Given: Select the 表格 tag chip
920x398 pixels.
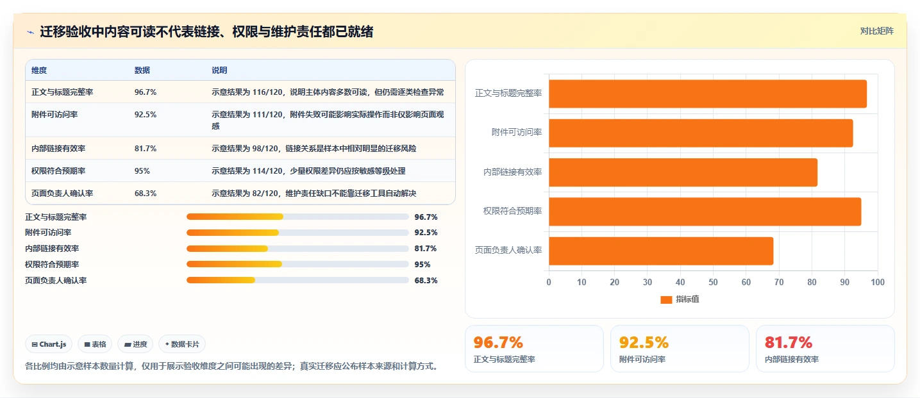Looking at the screenshot, I should pyautogui.click(x=95, y=344).
